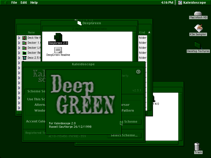The height and width of the screenshot is (158, 211).
Task: Click the 'v2.3.1' version label
Action: click(137, 90)
